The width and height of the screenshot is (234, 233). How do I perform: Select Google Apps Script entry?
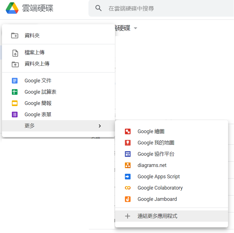[172, 177]
